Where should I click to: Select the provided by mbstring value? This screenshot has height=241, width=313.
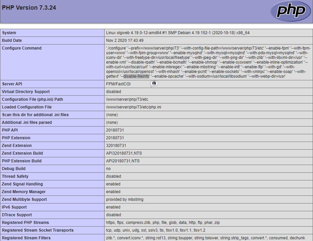pyautogui.click(x=125, y=199)
